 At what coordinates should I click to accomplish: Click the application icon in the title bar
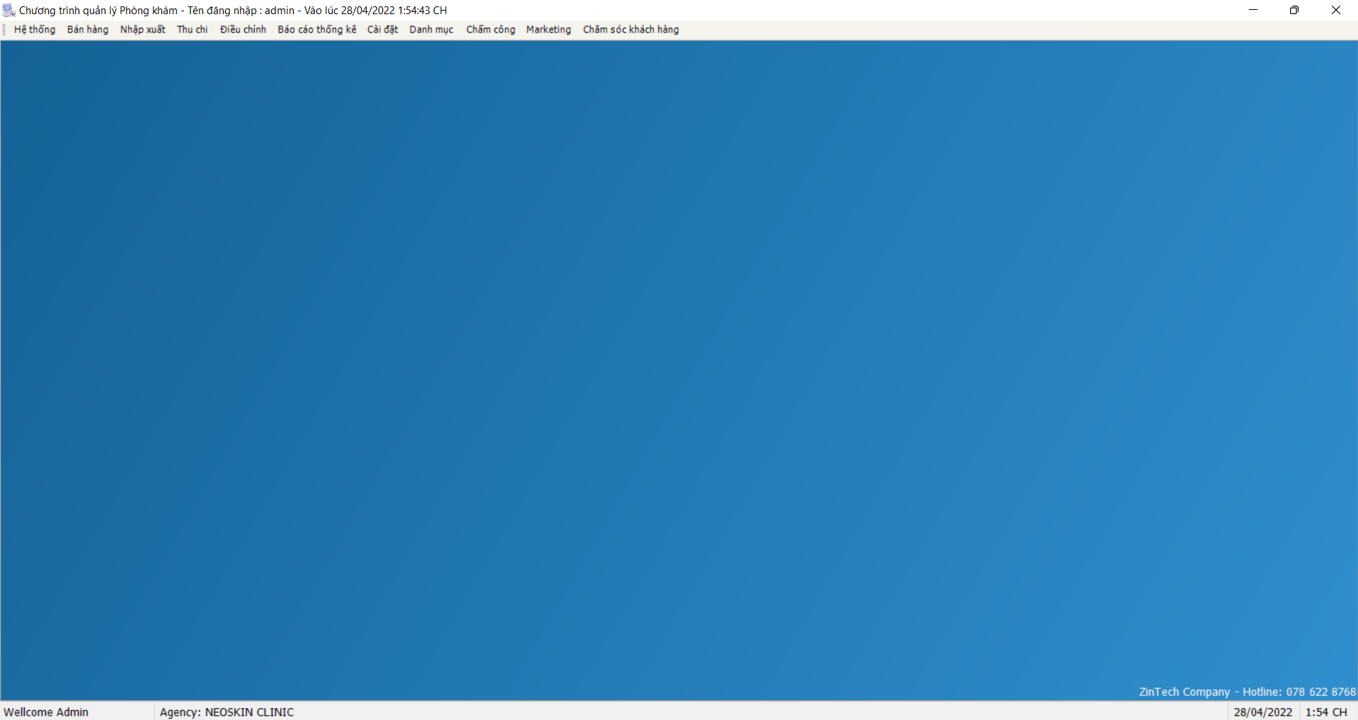pyautogui.click(x=8, y=10)
